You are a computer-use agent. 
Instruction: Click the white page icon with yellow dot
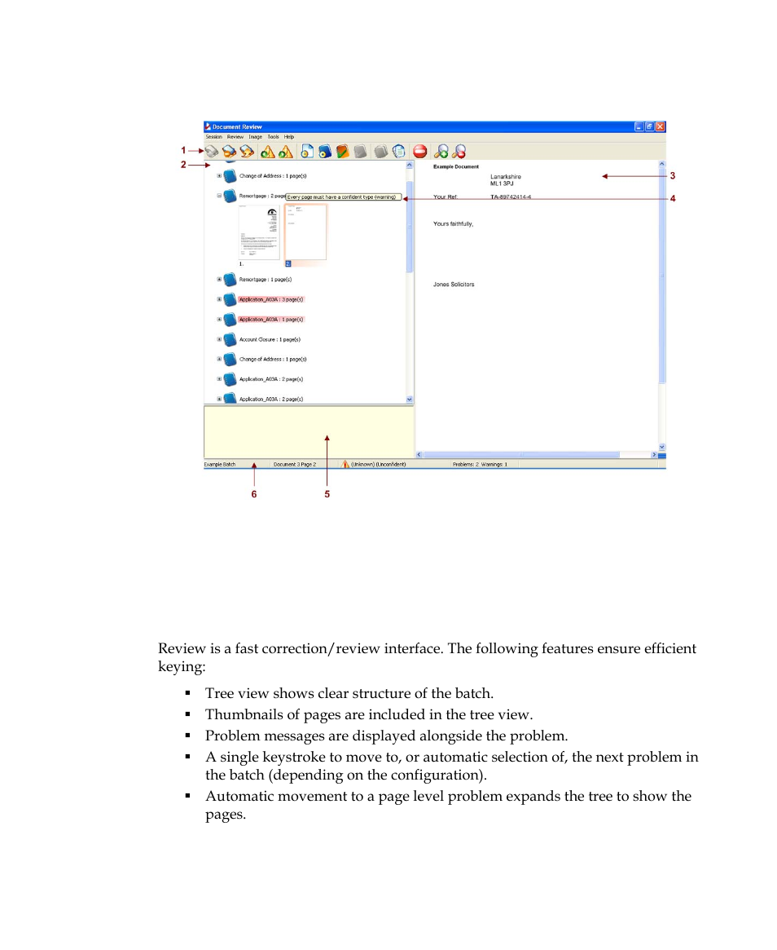[x=307, y=152]
